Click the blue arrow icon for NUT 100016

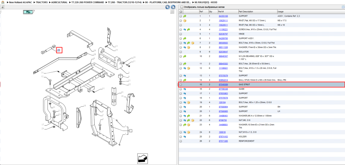tap(185, 132)
